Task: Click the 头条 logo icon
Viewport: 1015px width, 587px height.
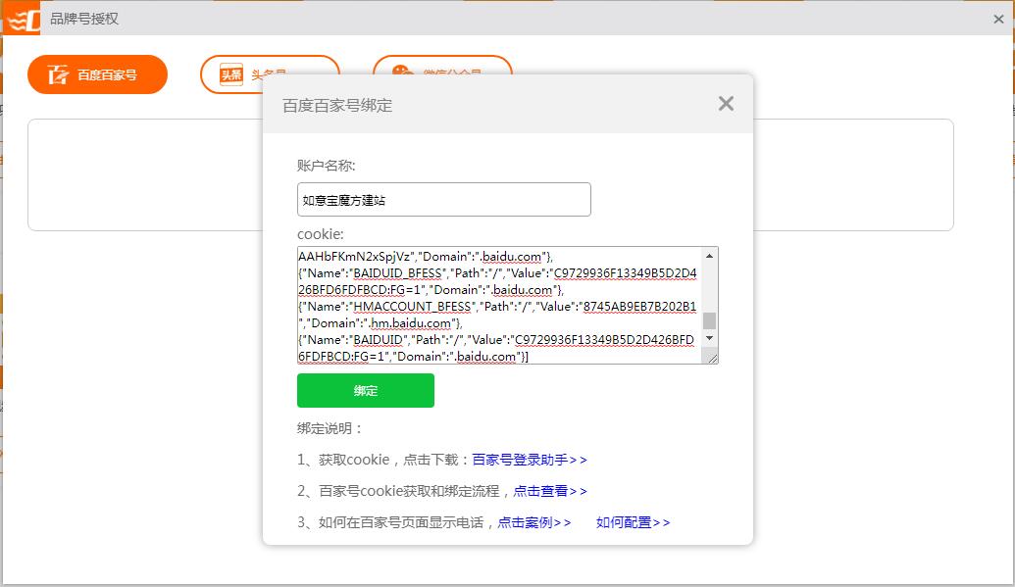Action: click(x=231, y=74)
